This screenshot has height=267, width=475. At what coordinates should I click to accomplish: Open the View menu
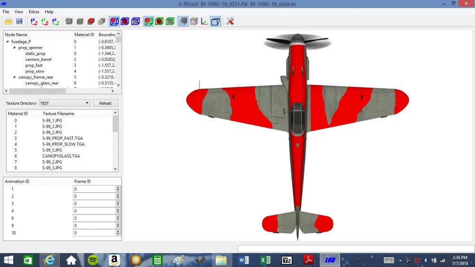[19, 12]
